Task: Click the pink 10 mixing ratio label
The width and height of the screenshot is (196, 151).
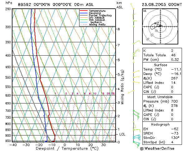Action: point(95,94)
